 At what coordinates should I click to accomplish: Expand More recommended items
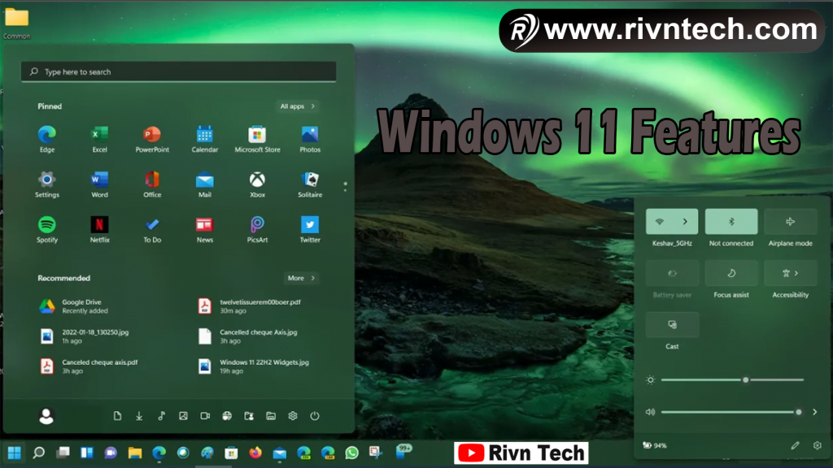coord(301,278)
